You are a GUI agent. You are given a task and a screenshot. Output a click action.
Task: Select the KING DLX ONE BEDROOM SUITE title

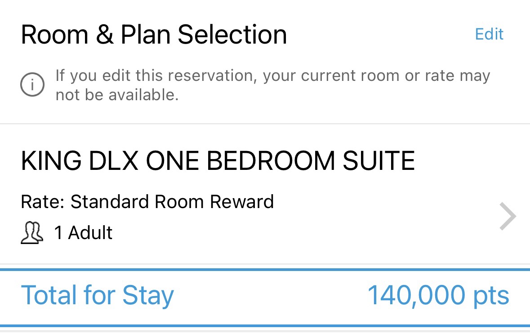click(x=218, y=161)
